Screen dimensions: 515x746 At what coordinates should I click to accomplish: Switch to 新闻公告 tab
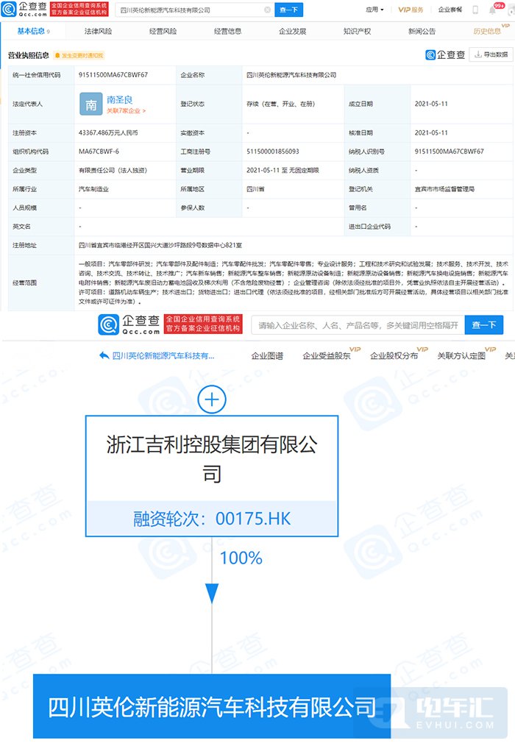pyautogui.click(x=422, y=32)
